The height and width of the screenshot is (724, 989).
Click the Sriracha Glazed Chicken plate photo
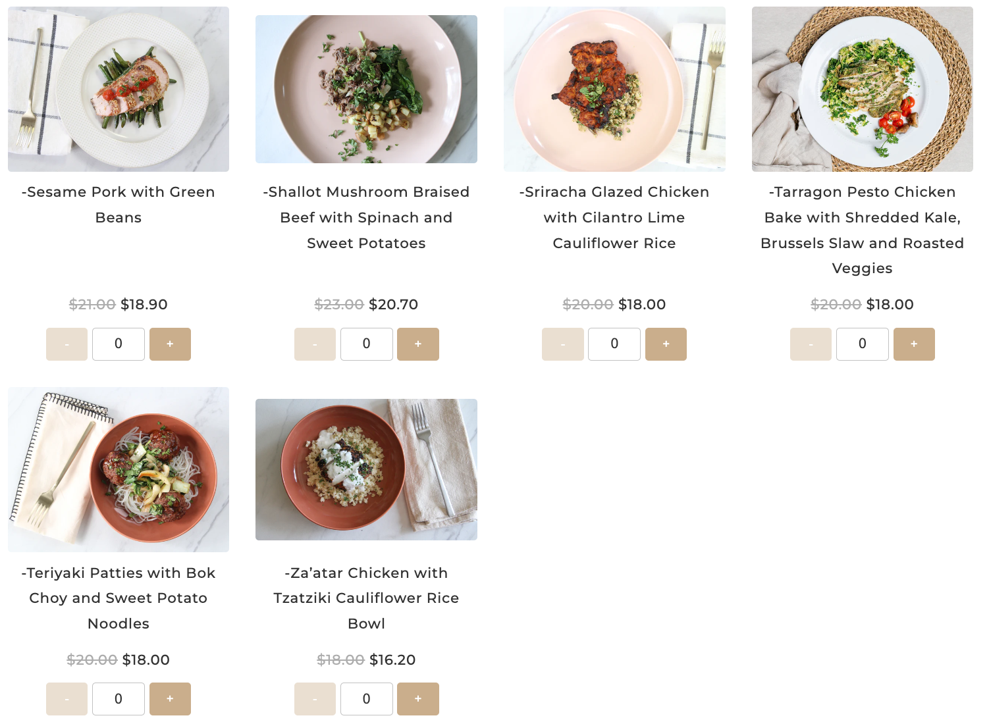pyautogui.click(x=614, y=90)
